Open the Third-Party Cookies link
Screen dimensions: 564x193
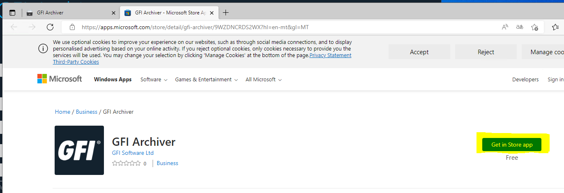point(76,62)
